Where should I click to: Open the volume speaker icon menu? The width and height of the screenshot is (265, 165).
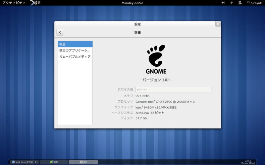[223, 3]
